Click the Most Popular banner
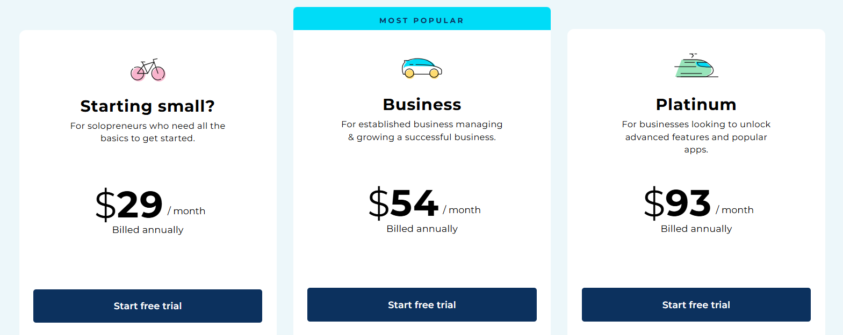This screenshot has height=335, width=843. tap(422, 20)
